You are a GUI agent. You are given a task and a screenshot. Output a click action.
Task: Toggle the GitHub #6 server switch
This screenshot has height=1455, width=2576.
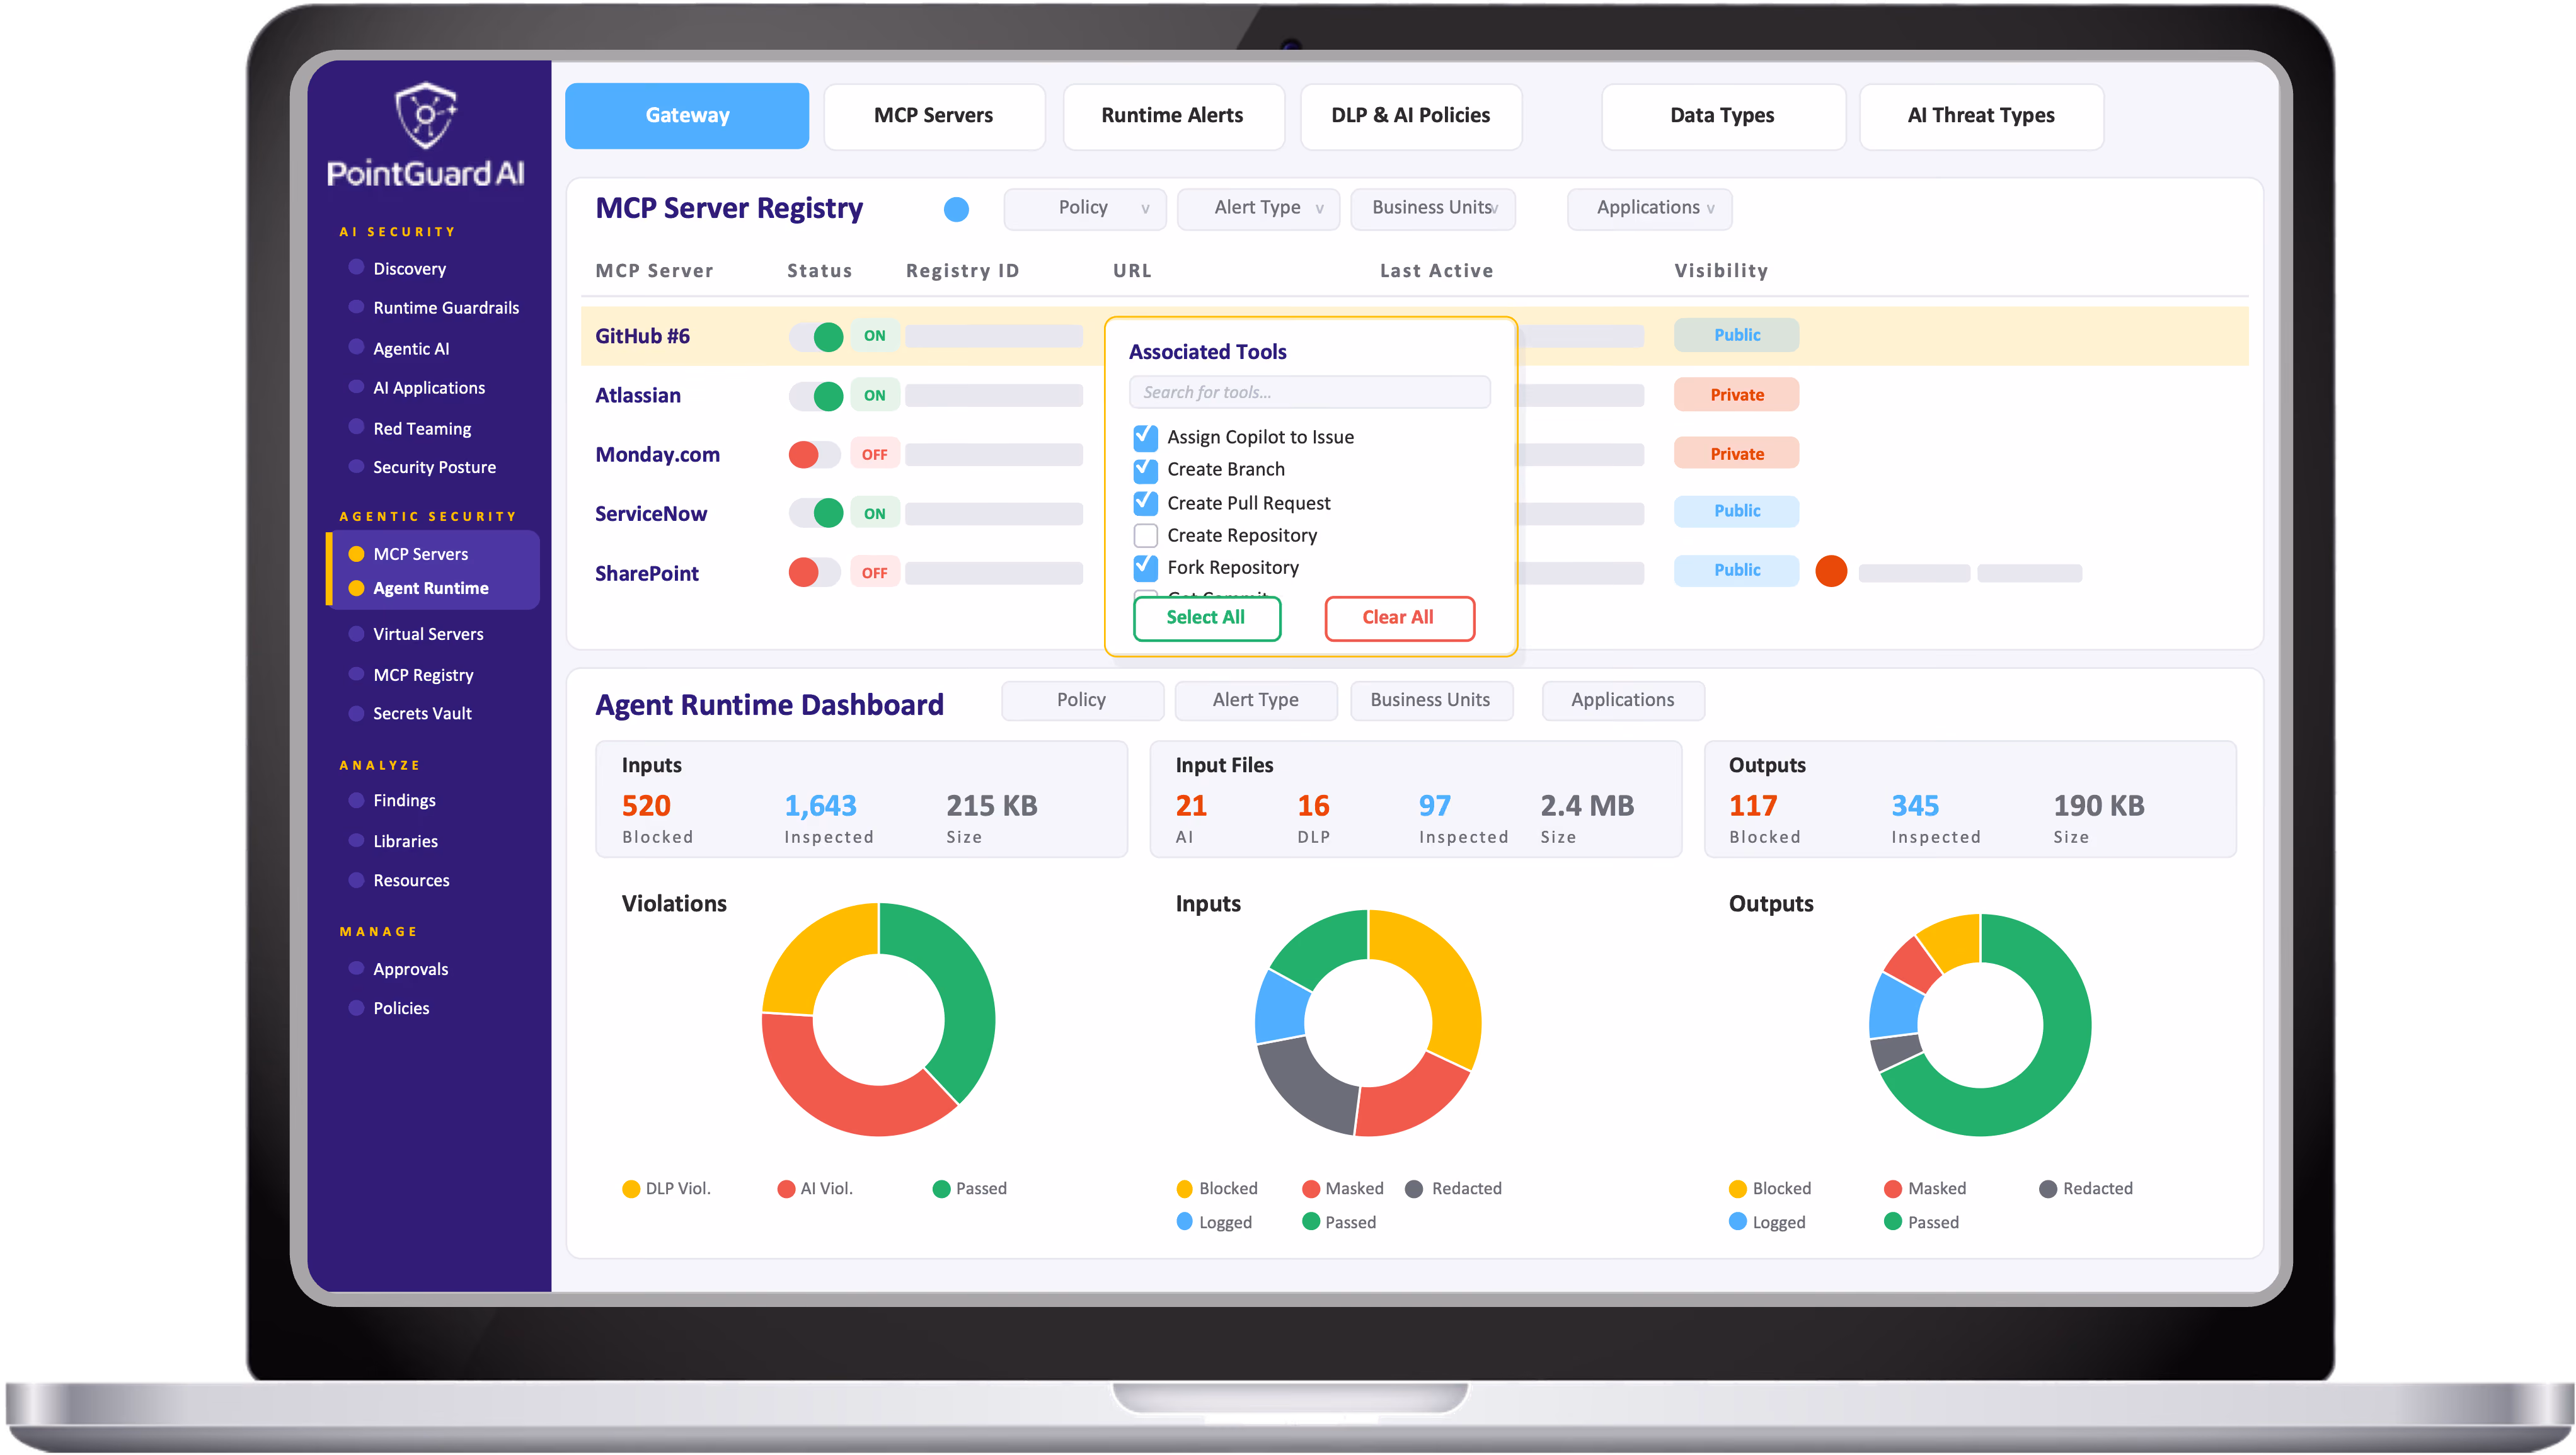pyautogui.click(x=816, y=337)
